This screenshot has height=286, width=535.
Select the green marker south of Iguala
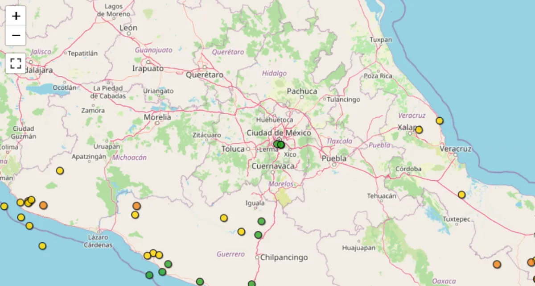pos(261,220)
